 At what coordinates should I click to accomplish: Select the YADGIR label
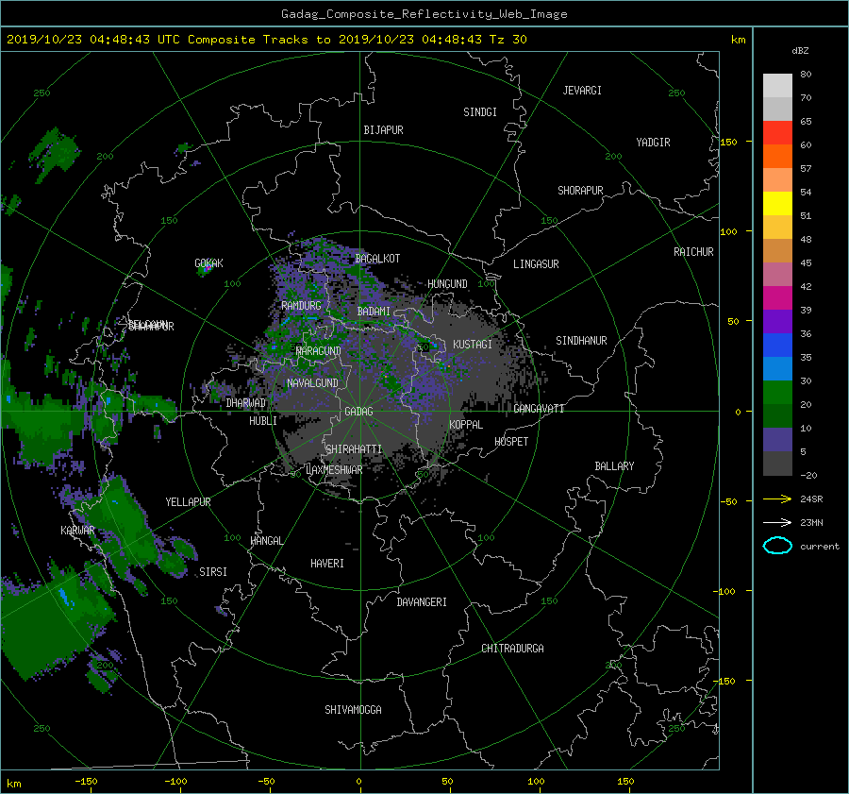(x=653, y=143)
